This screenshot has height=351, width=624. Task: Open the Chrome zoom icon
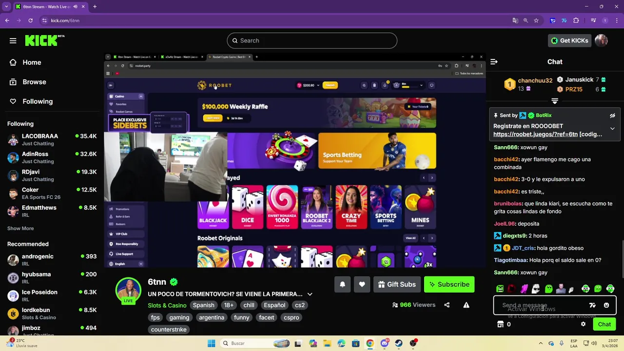(x=526, y=20)
